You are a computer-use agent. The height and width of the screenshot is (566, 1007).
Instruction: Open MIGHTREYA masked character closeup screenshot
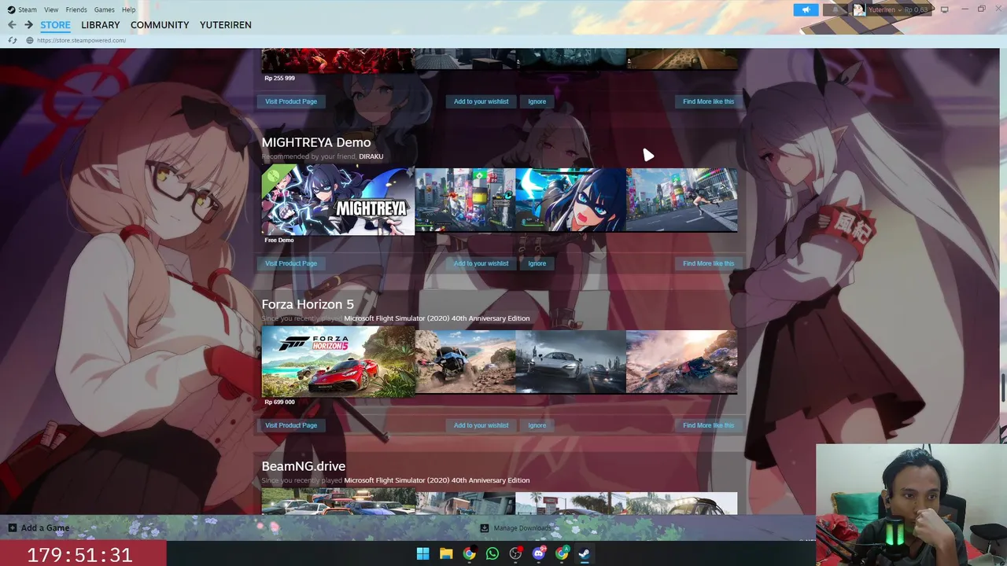coord(571,200)
